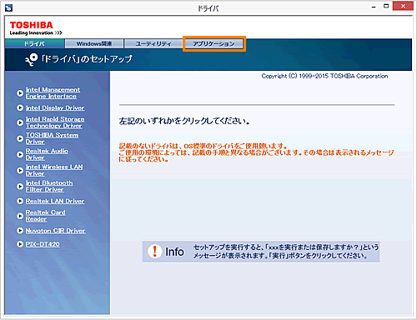Click arrow icon beside Intel Rapid Storage Technology

point(20,122)
